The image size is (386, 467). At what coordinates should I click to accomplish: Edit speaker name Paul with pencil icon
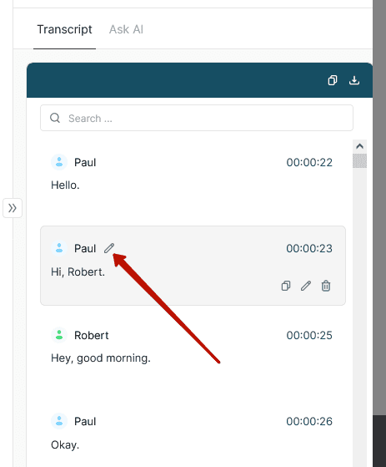click(109, 248)
